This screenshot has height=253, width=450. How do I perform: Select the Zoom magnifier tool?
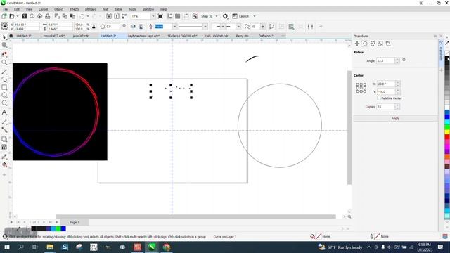point(4,63)
